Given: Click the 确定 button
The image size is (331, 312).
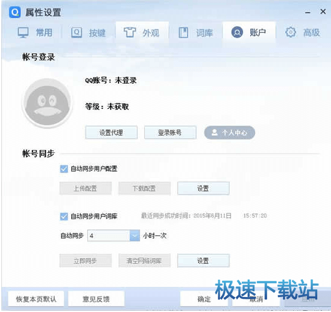Looking at the screenshot, I should [204, 299].
